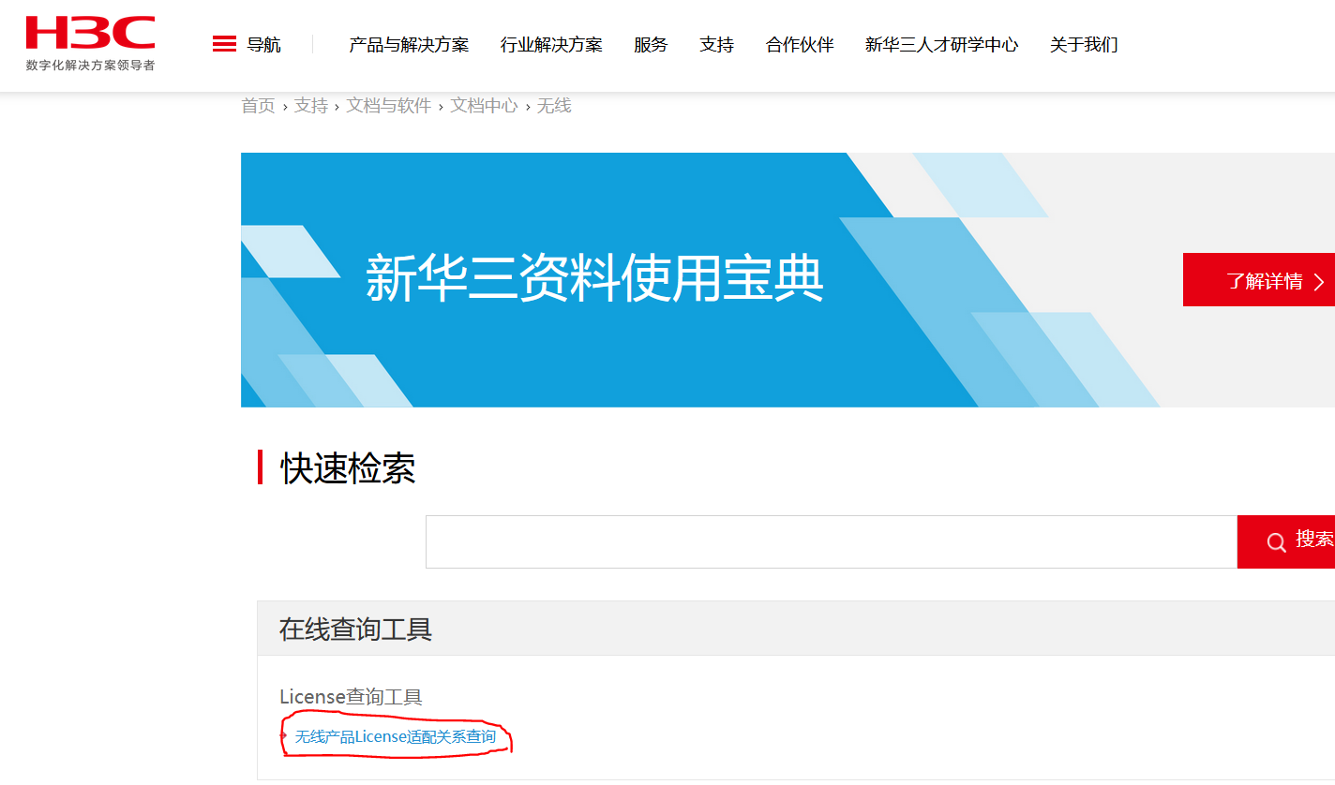This screenshot has width=1335, height=785.
Task: Click the 数字化解决方案领导者 tagline
Action: click(x=90, y=66)
